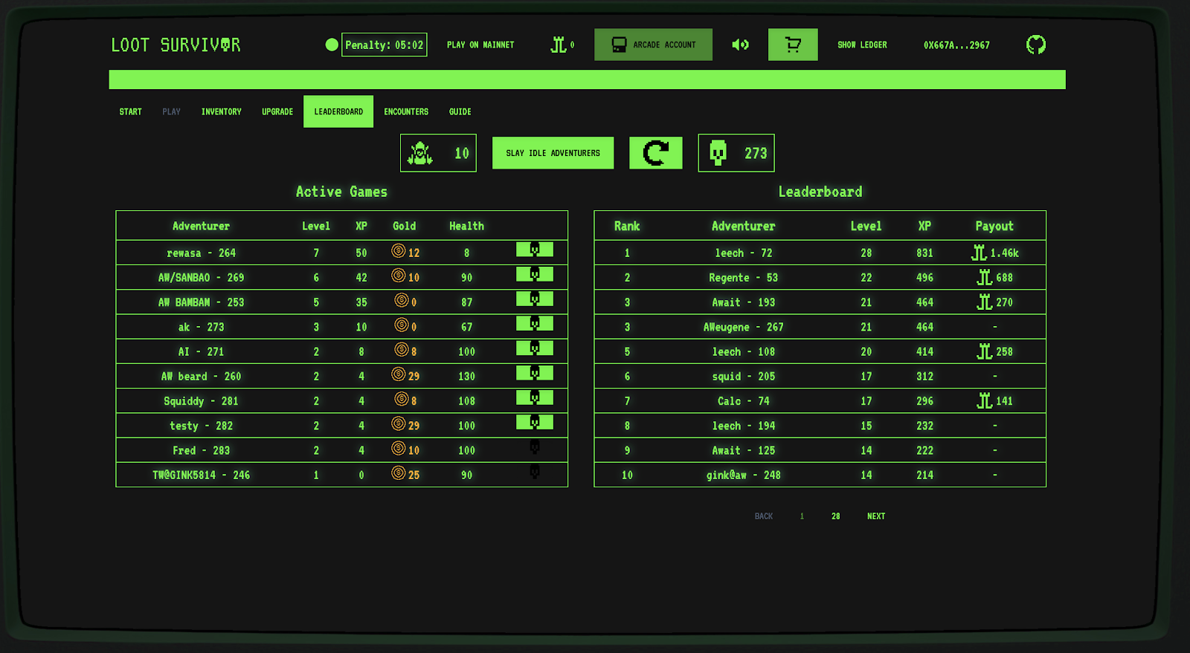Image resolution: width=1190 pixels, height=653 pixels.
Task: Jump to leaderboard page 28
Action: pos(836,516)
